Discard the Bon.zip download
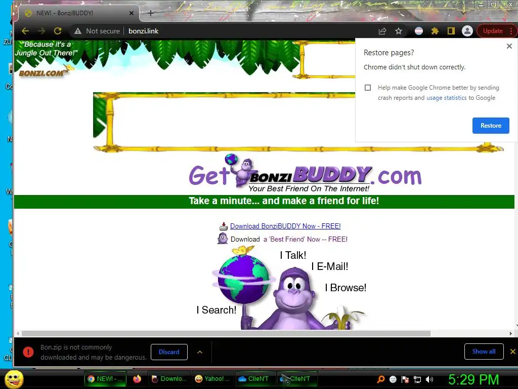 tap(169, 352)
